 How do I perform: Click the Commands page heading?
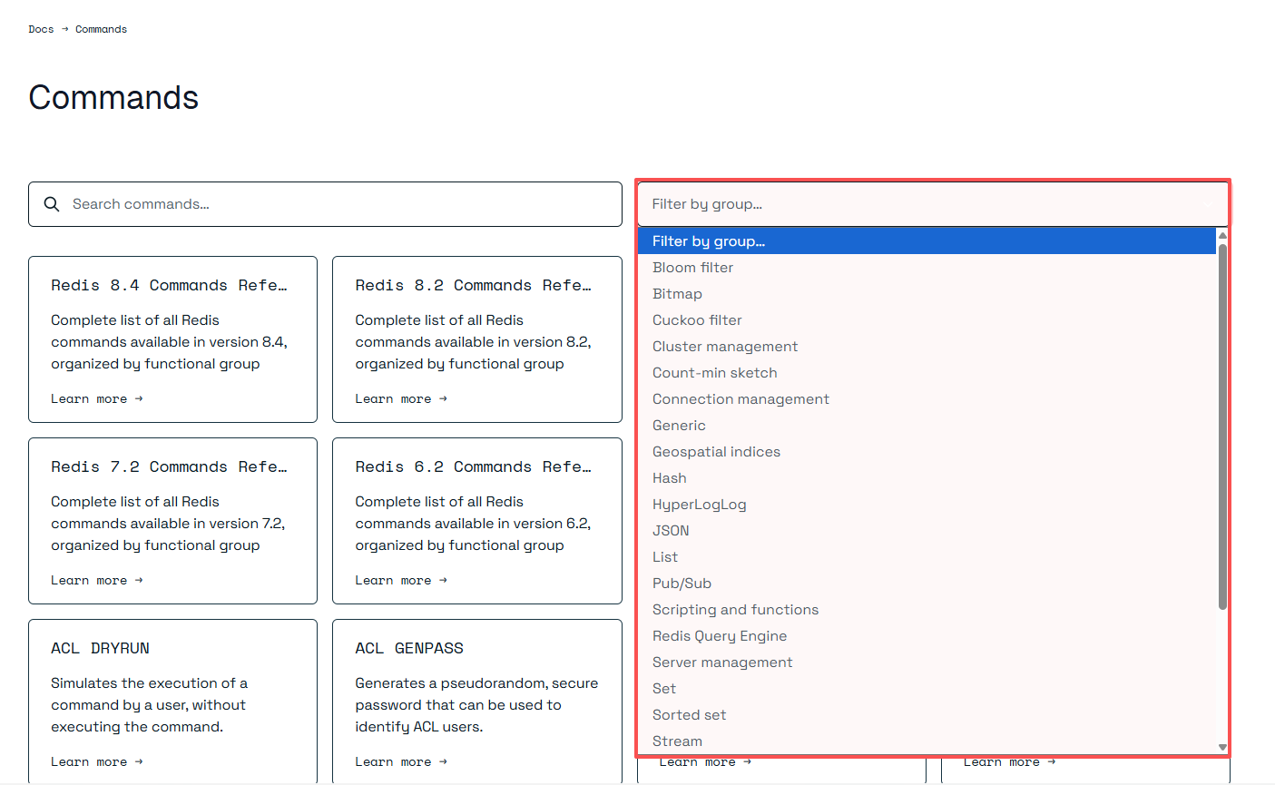click(113, 97)
